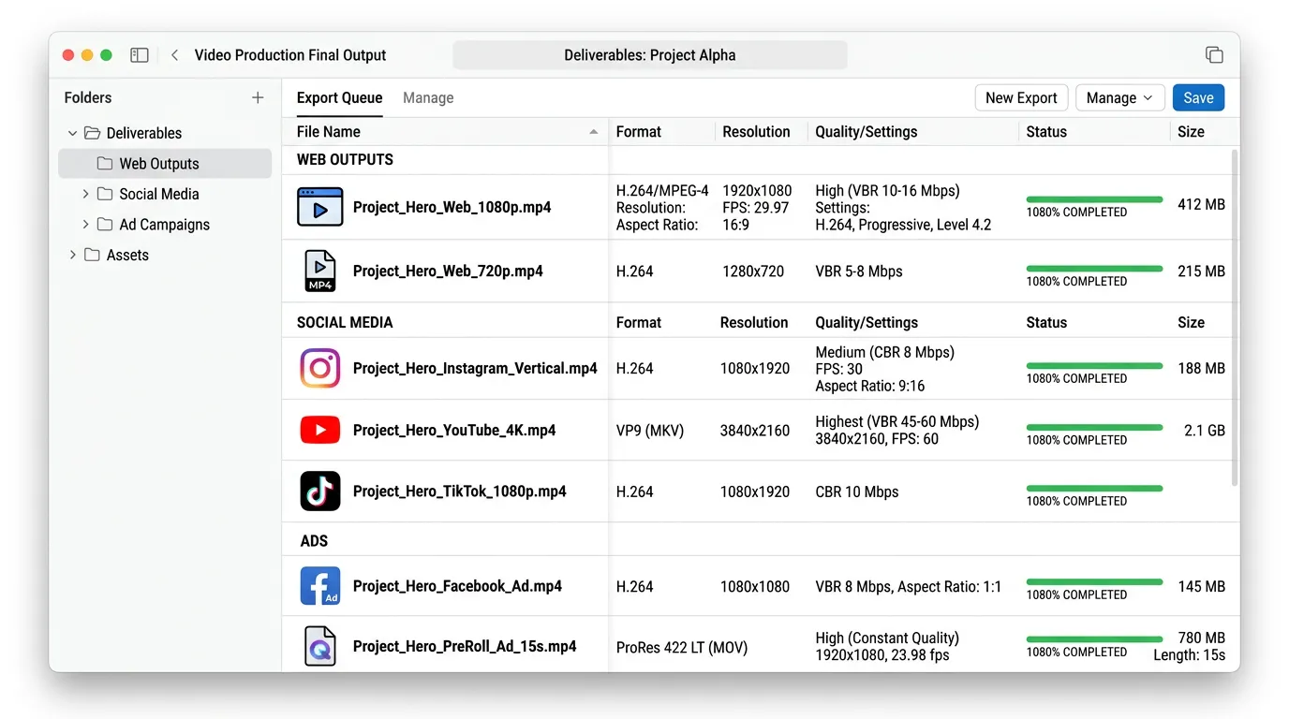Image resolution: width=1289 pixels, height=719 pixels.
Task: Select file Project_Hero_YouTube_4K.mp4
Action: point(454,430)
